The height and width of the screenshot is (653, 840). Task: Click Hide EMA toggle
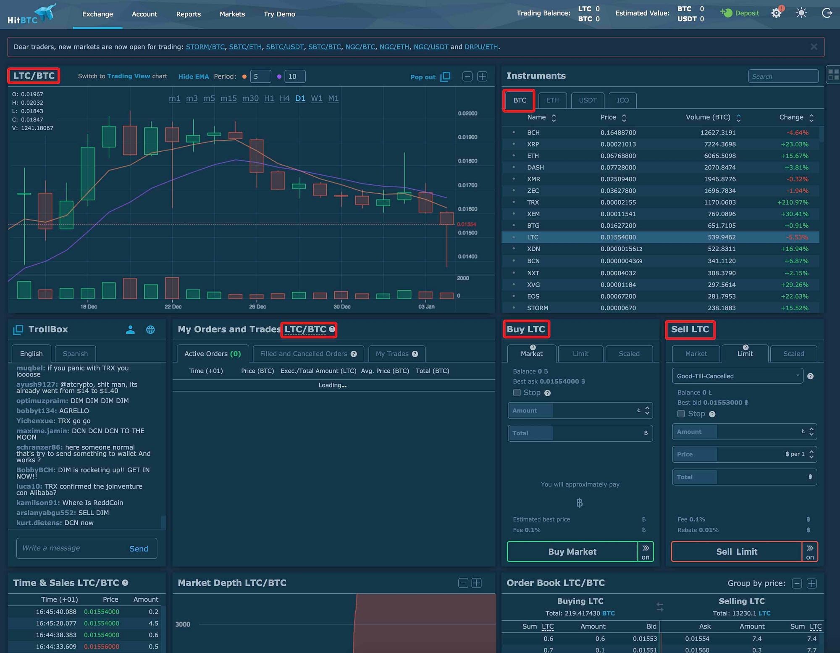point(194,76)
